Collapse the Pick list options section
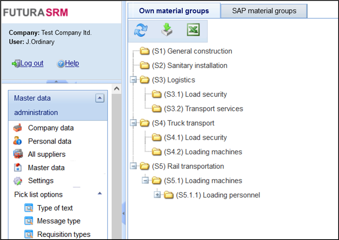Screen dimensions: 339x240 (100, 194)
